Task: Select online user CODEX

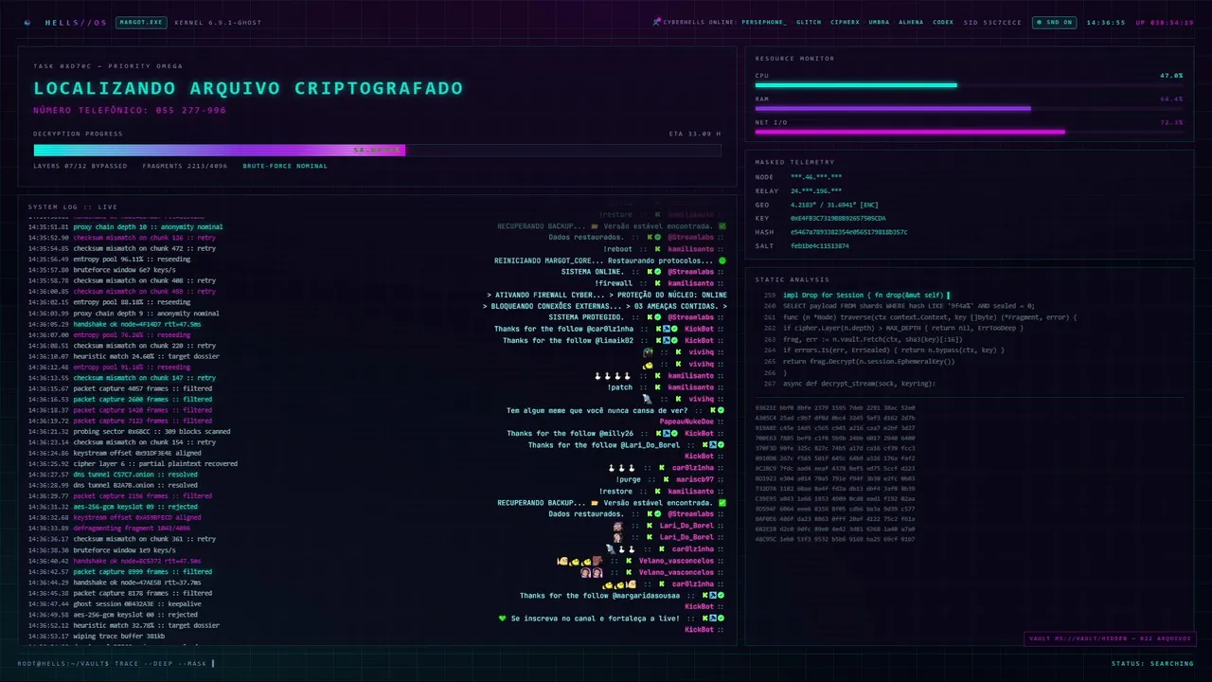Action: pos(943,22)
